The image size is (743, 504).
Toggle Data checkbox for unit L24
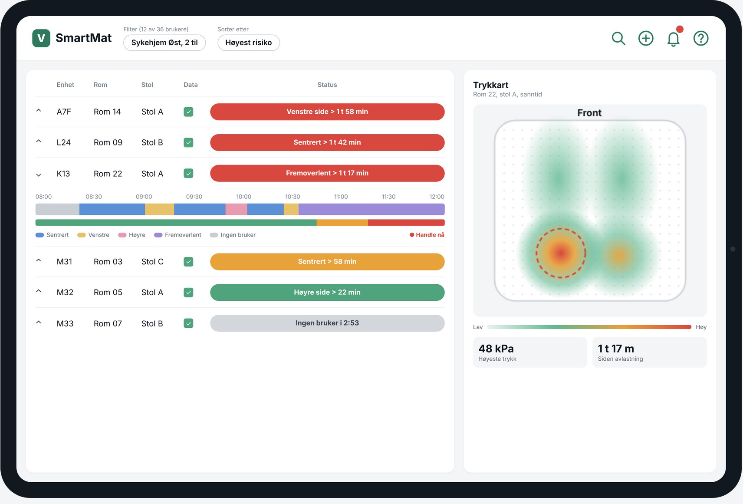[188, 142]
